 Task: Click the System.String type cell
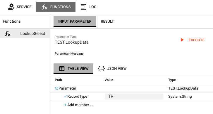point(180,97)
